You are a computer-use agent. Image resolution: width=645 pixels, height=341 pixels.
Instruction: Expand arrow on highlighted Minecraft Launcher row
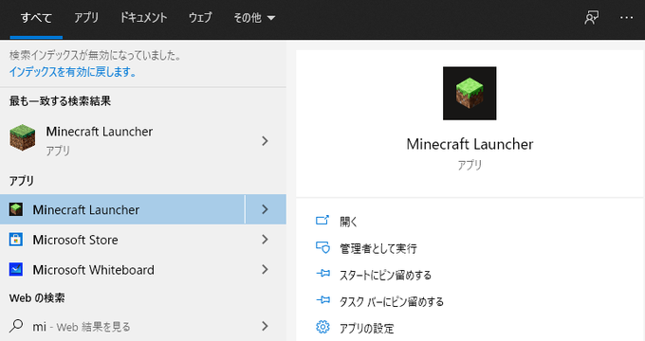[x=265, y=209]
